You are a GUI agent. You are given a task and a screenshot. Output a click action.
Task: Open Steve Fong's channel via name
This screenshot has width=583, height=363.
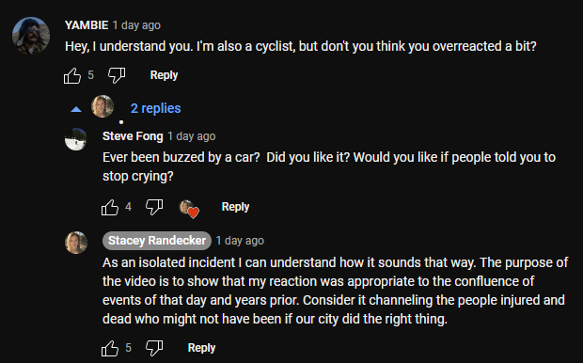133,136
